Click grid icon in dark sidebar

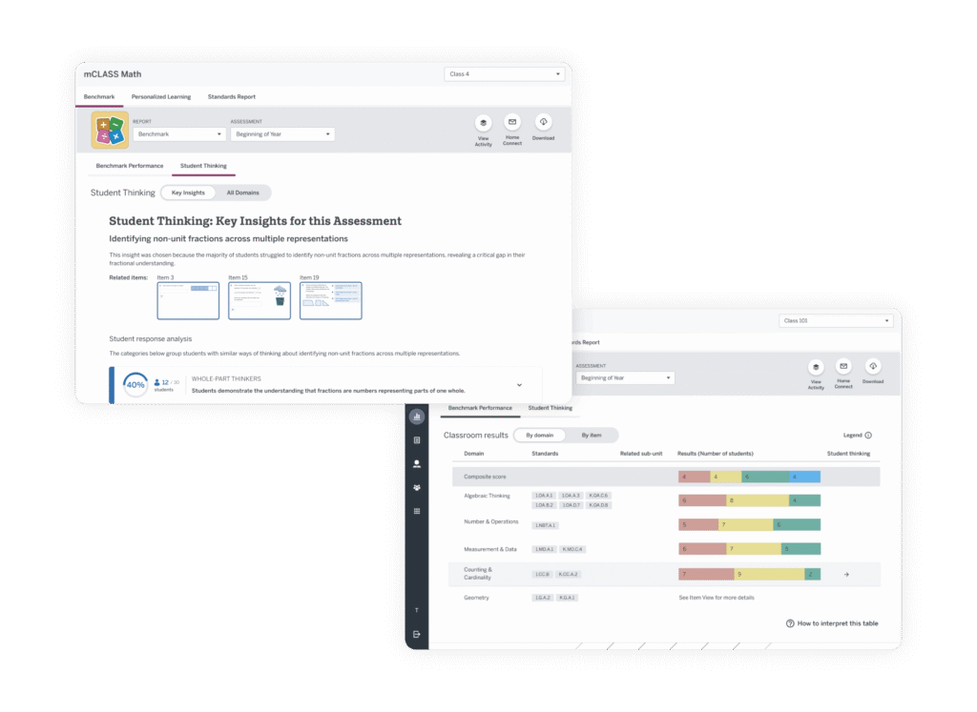point(417,511)
